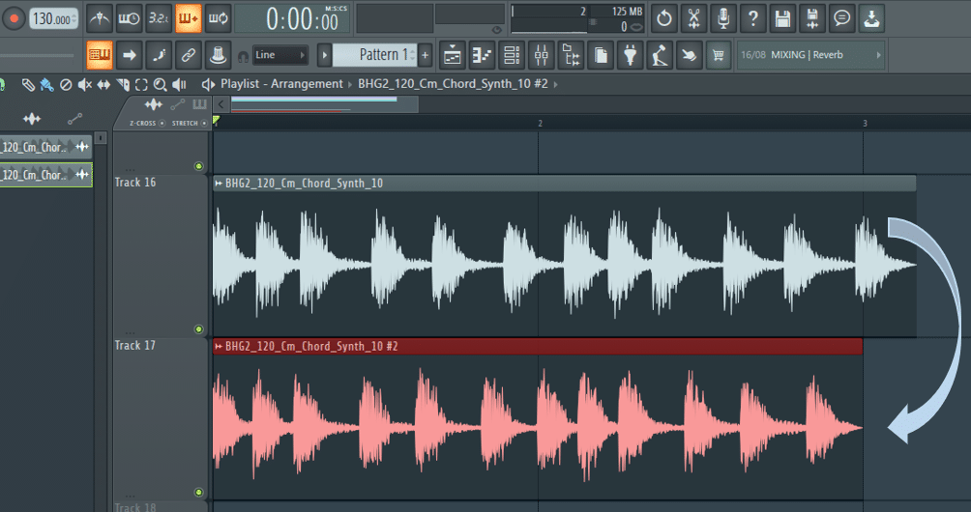The image size is (971, 512).
Task: Expand the MIXING | Reverb hint panel
Action: (879, 56)
